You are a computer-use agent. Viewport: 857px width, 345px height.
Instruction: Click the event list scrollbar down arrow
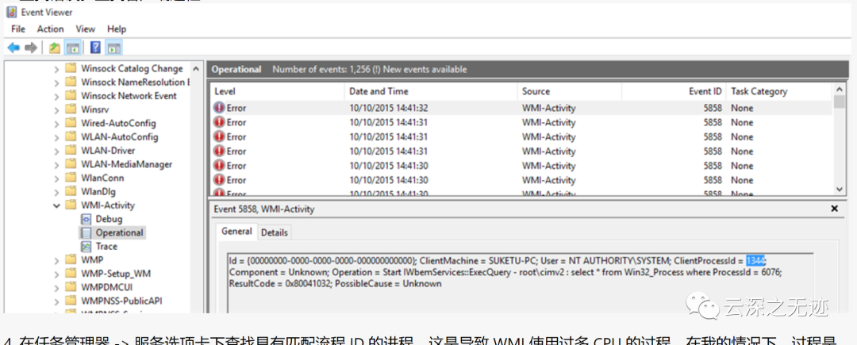point(840,188)
